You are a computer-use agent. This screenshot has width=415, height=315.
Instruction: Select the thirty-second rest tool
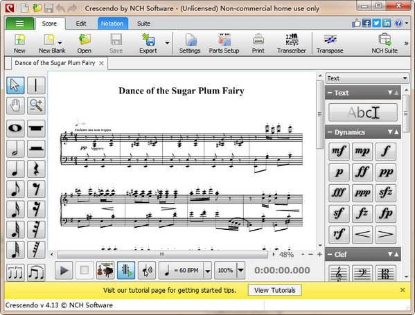pos(36,230)
